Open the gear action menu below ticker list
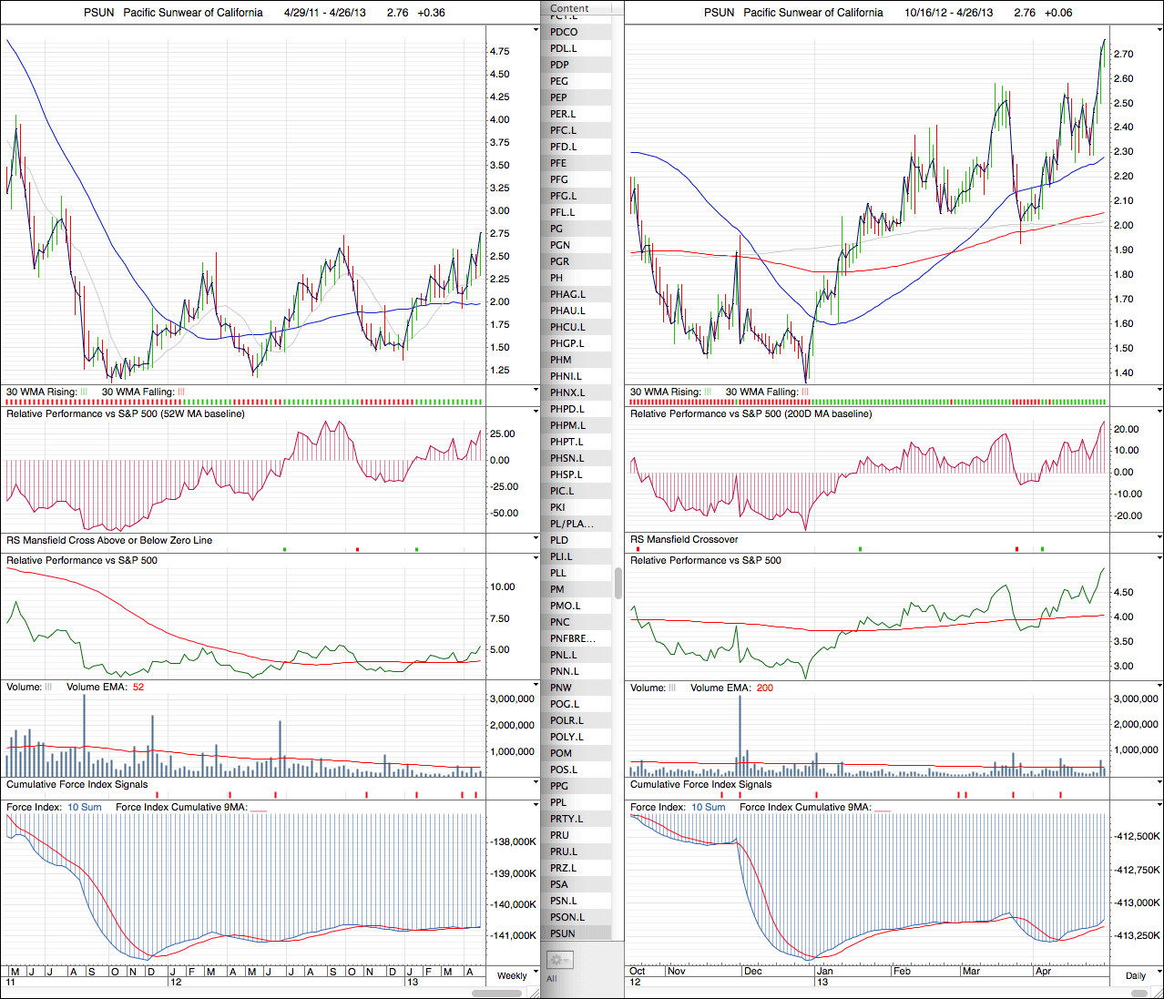This screenshot has height=999, width=1164. coord(558,960)
